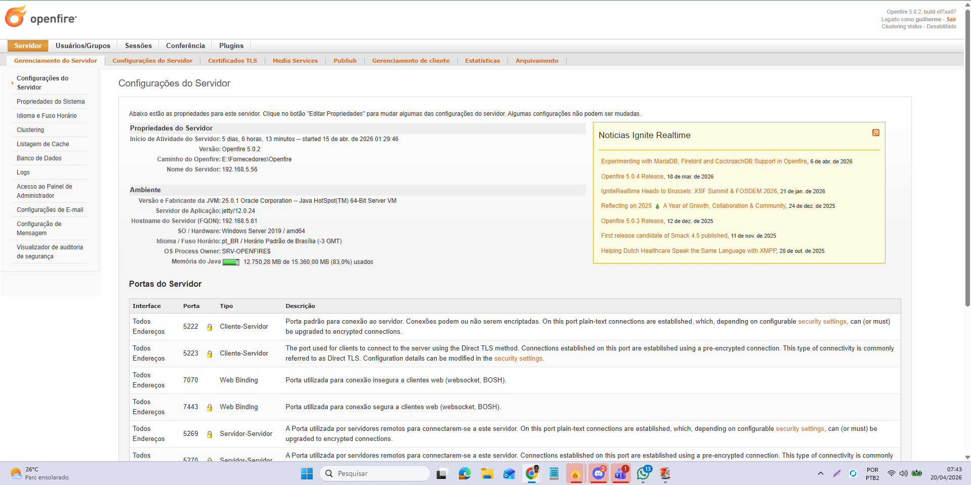Image resolution: width=971 pixels, height=485 pixels.
Task: Open the Estatísticas subtab
Action: pyautogui.click(x=482, y=61)
